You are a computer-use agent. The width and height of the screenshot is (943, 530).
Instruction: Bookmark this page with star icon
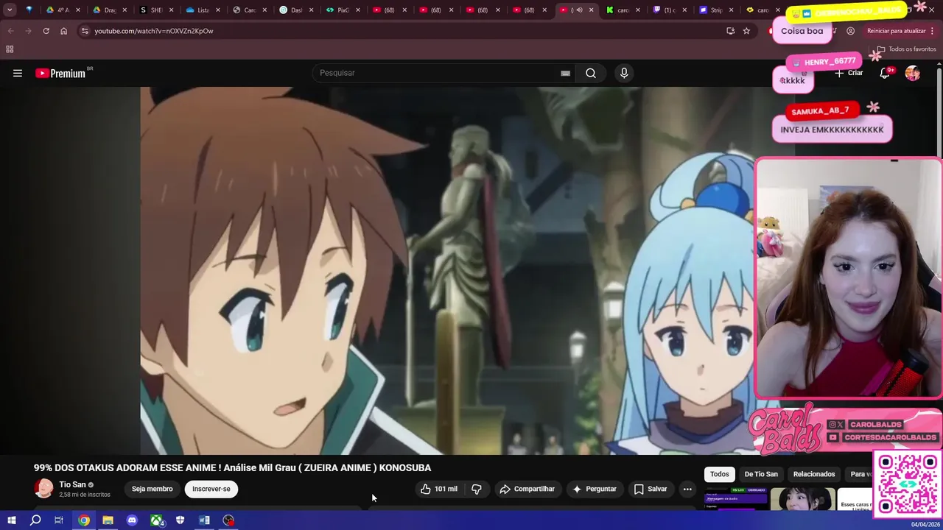(746, 31)
